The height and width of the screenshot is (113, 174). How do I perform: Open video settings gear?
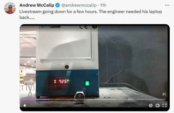(x=151, y=105)
